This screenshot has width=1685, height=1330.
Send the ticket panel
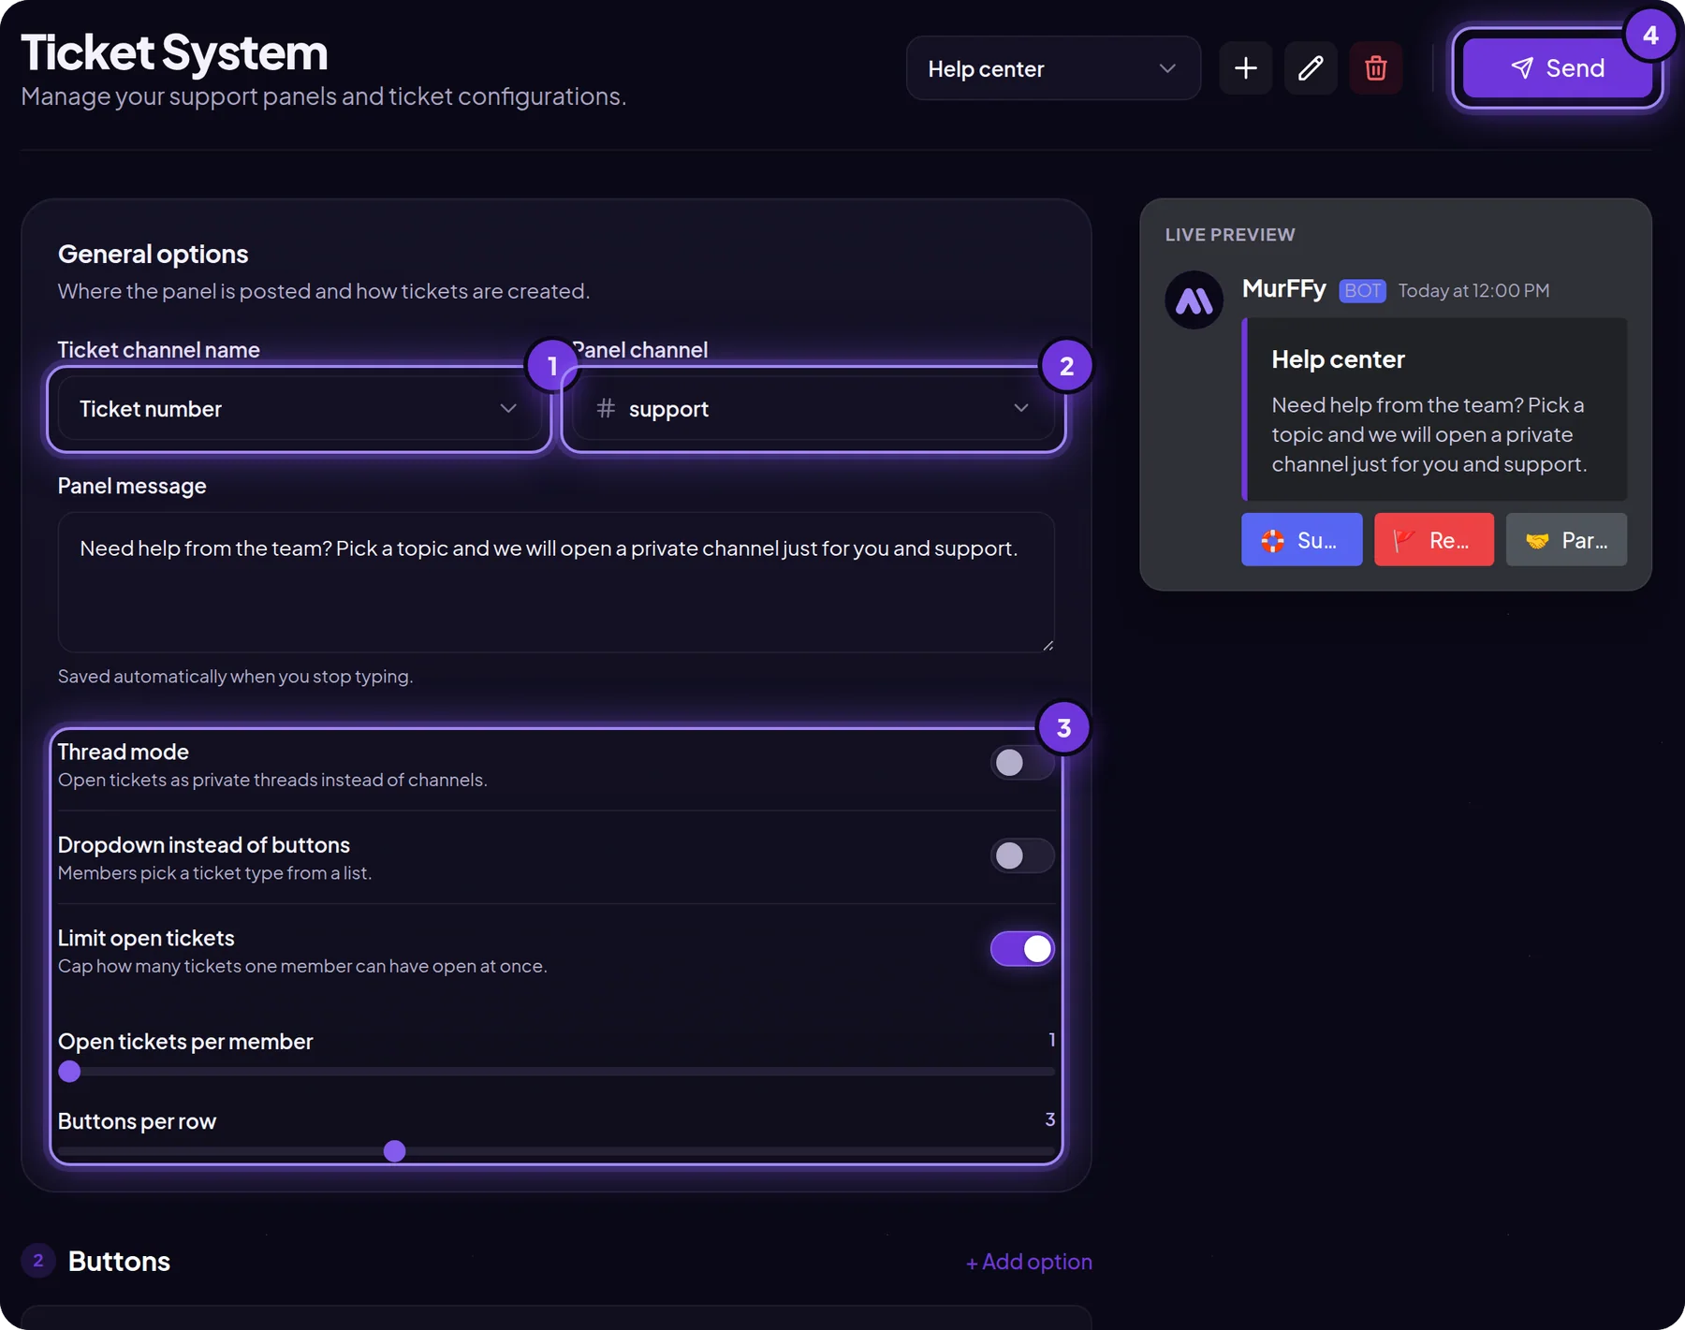pos(1558,68)
